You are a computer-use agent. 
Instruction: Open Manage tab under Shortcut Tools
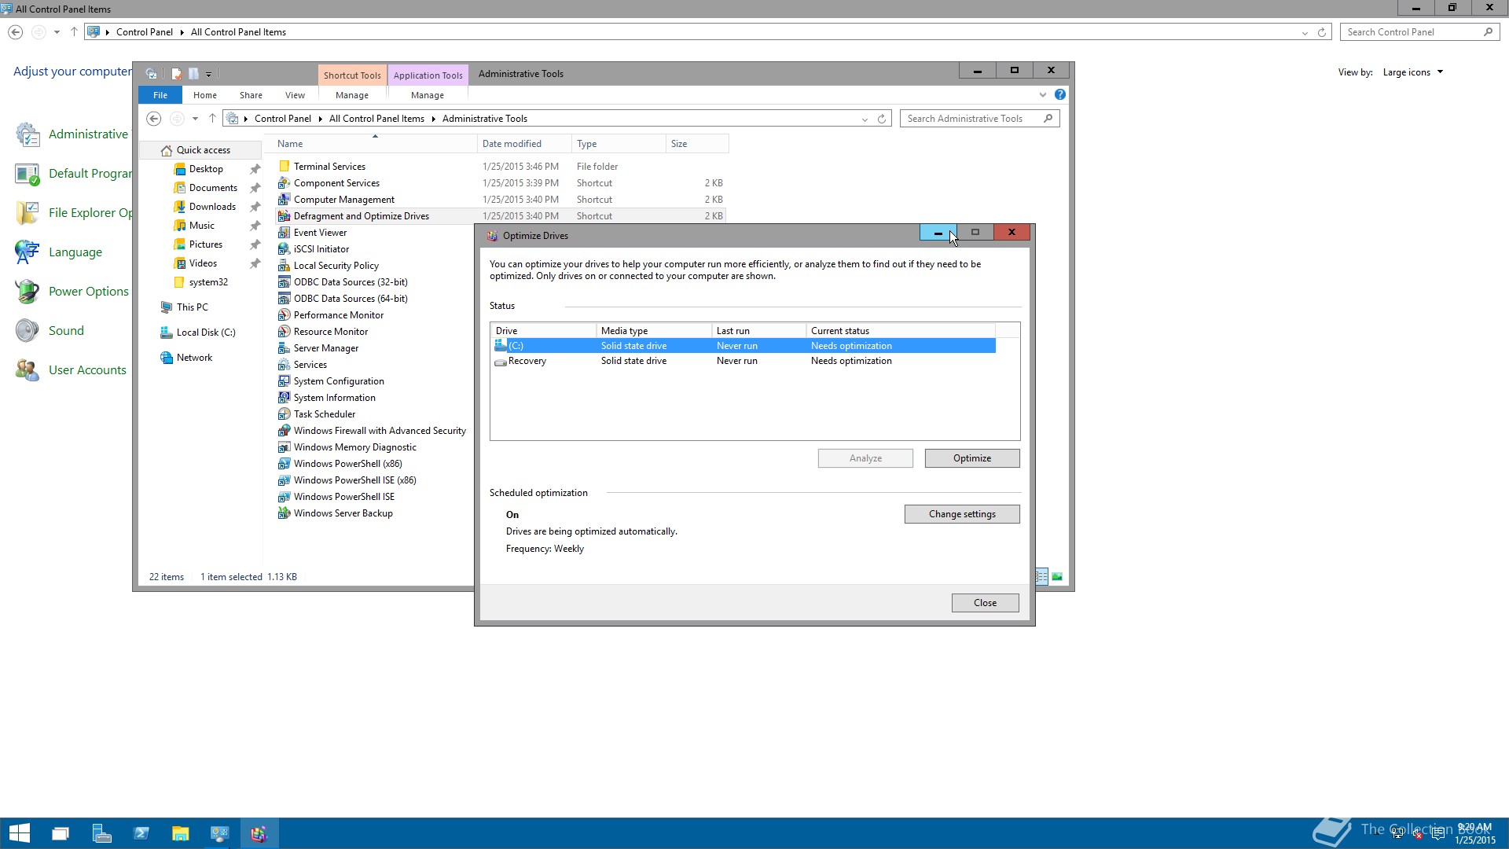pyautogui.click(x=352, y=95)
